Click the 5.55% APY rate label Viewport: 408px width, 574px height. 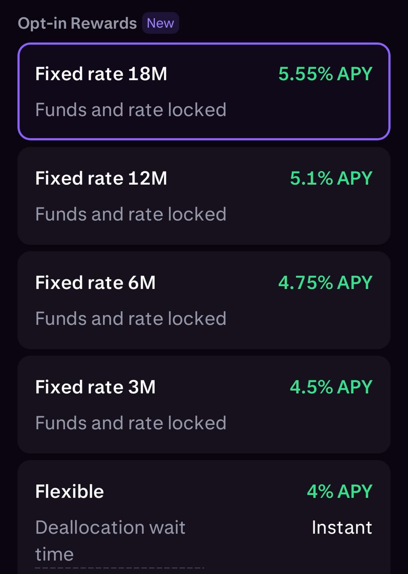[x=325, y=74]
